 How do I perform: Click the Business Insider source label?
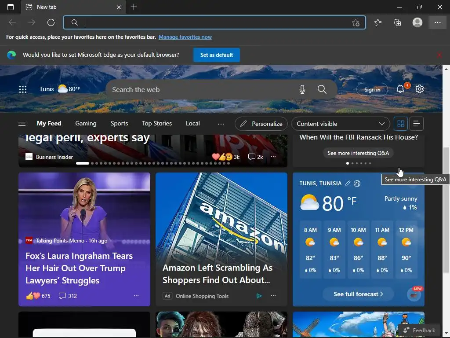(x=54, y=157)
